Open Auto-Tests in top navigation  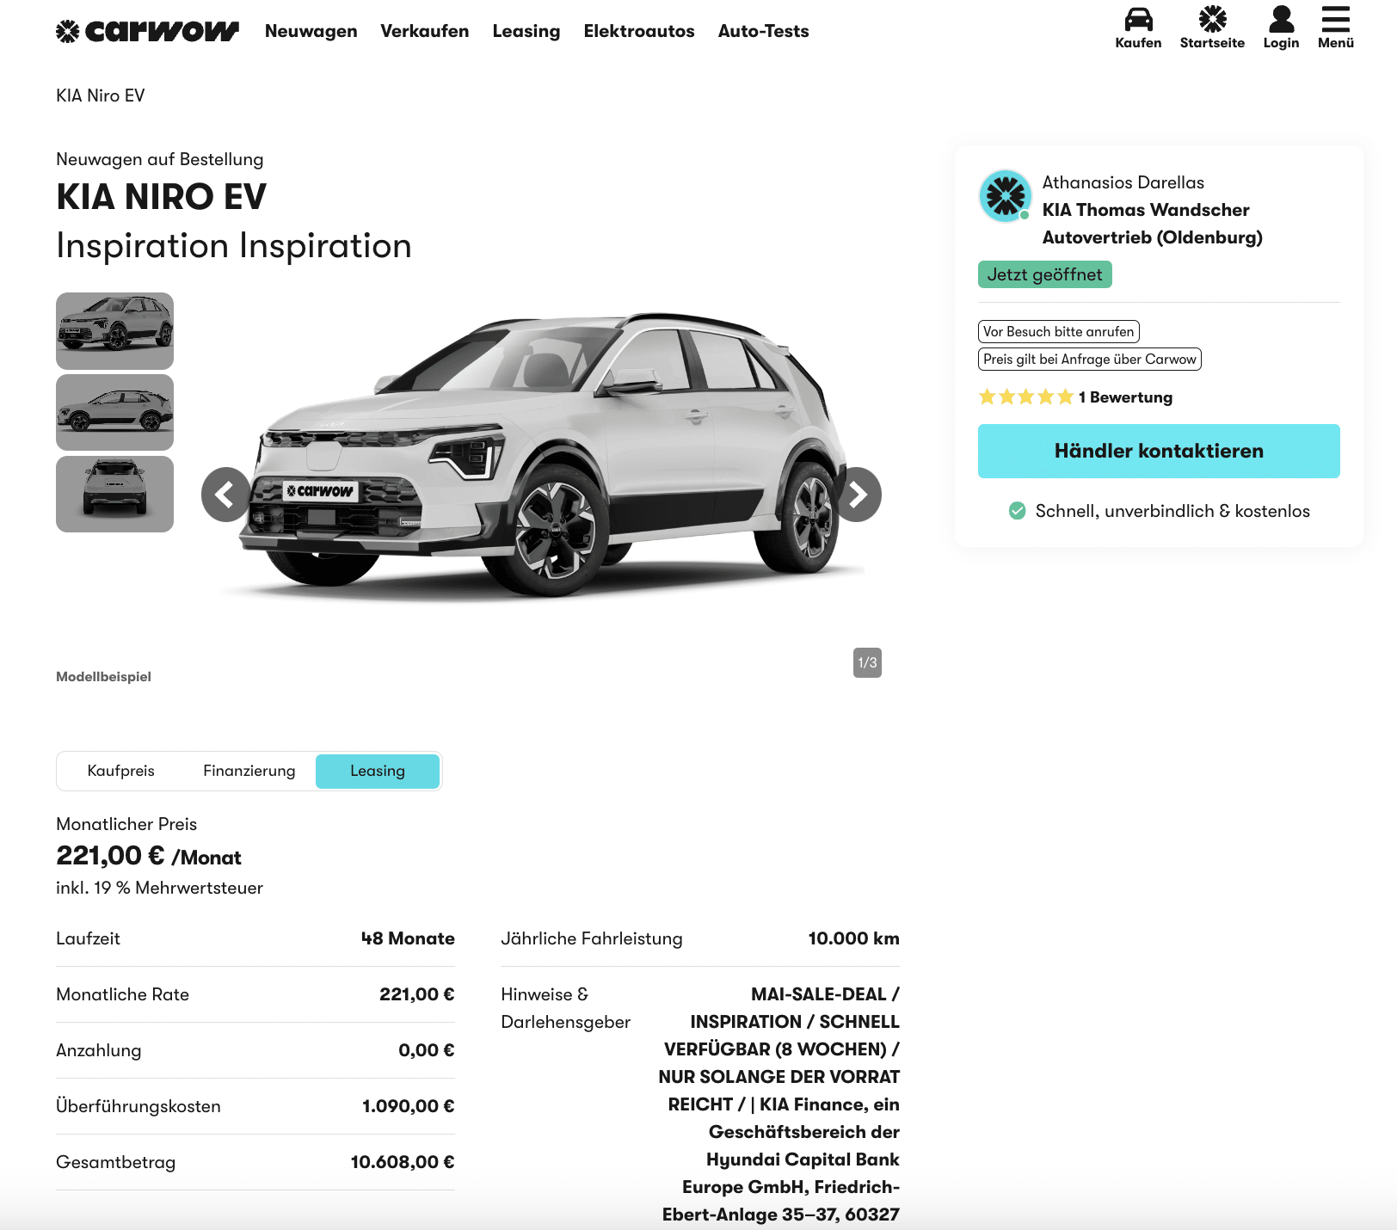[764, 31]
